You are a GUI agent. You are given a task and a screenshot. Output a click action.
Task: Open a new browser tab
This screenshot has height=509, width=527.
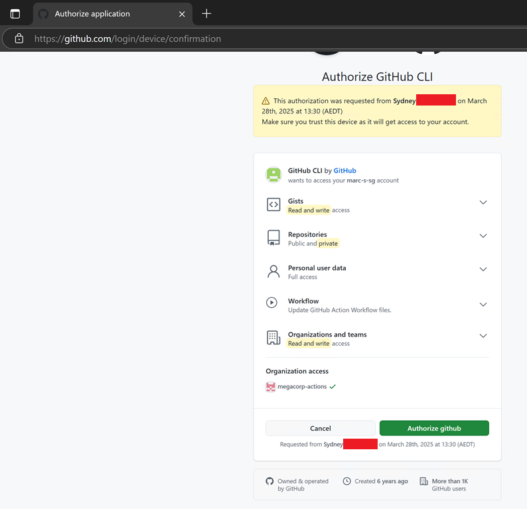point(206,14)
